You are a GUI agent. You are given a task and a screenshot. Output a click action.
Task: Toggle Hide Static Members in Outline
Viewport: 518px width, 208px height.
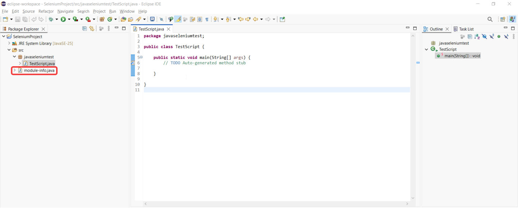(x=492, y=37)
